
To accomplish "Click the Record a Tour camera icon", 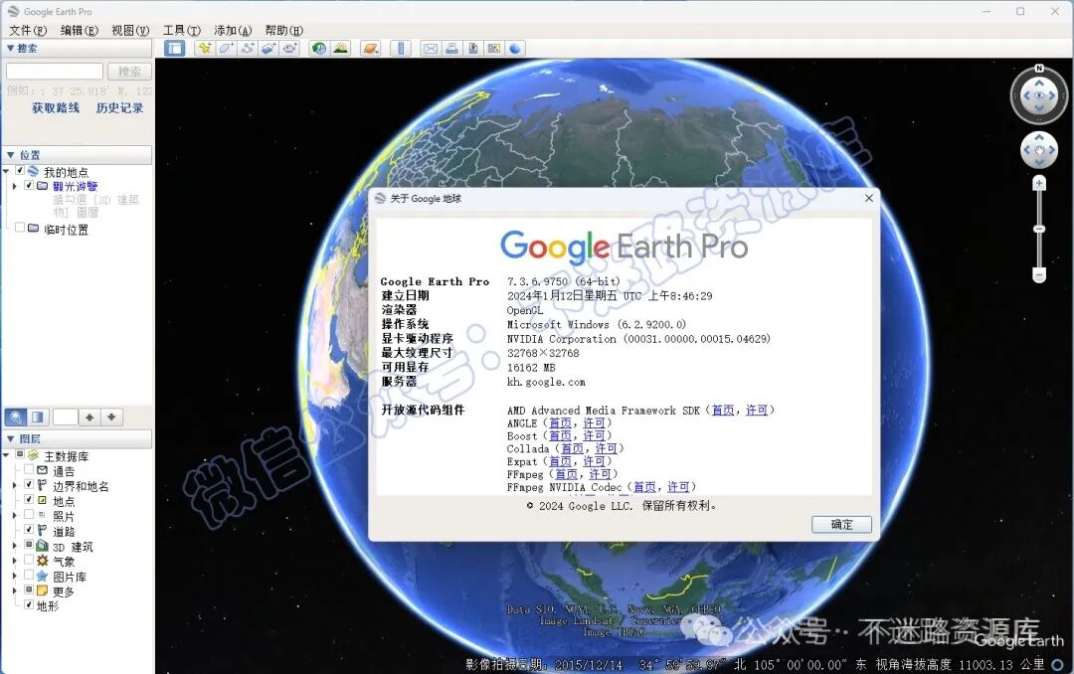I will point(289,48).
